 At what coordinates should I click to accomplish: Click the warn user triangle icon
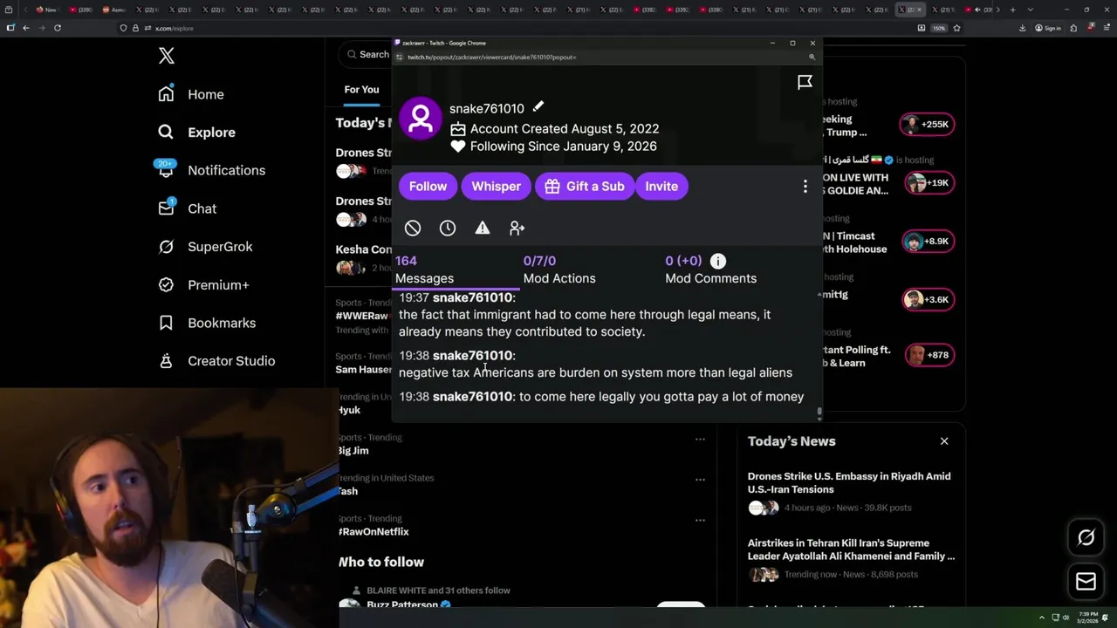click(x=483, y=228)
